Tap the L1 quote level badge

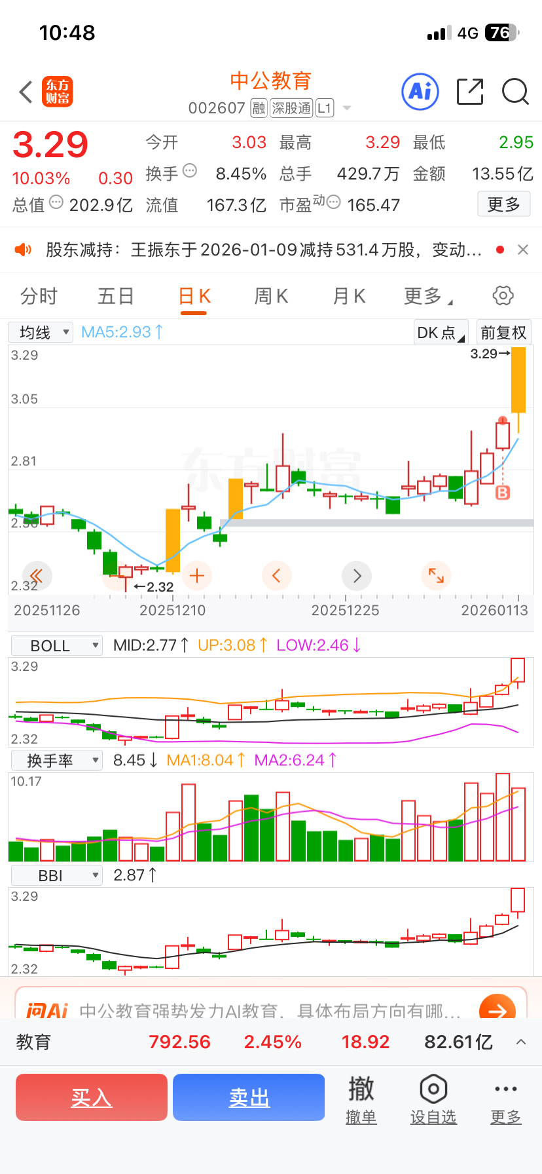325,108
